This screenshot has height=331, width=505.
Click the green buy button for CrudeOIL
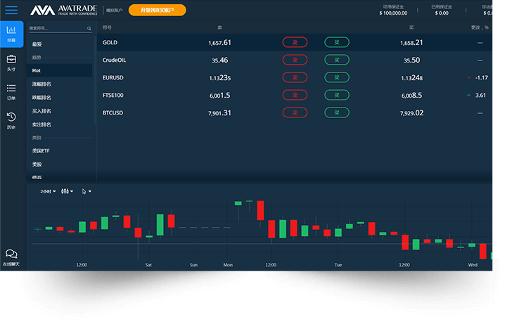click(336, 60)
